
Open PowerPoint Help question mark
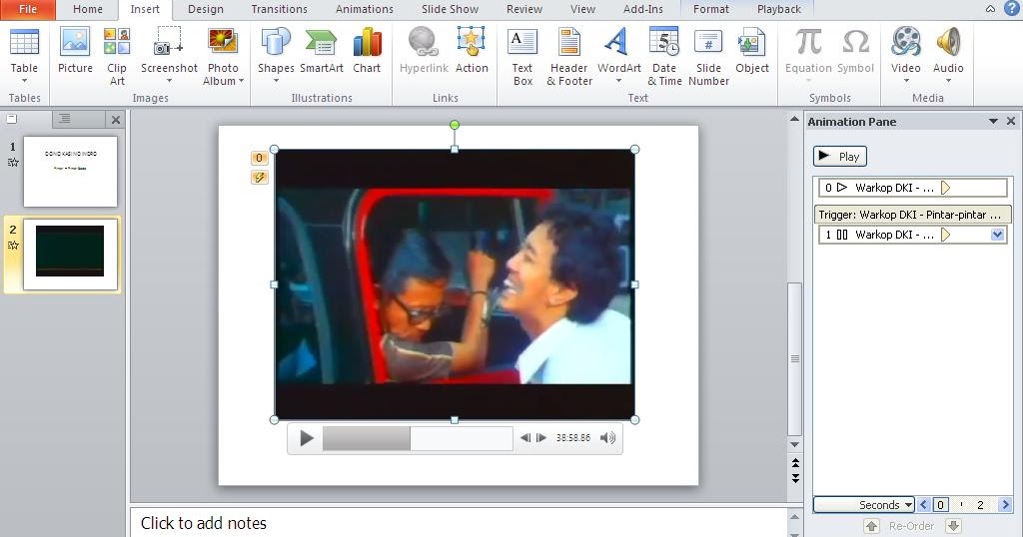[x=1012, y=8]
